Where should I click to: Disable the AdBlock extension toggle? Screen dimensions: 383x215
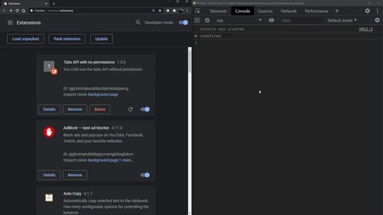pyautogui.click(x=145, y=175)
